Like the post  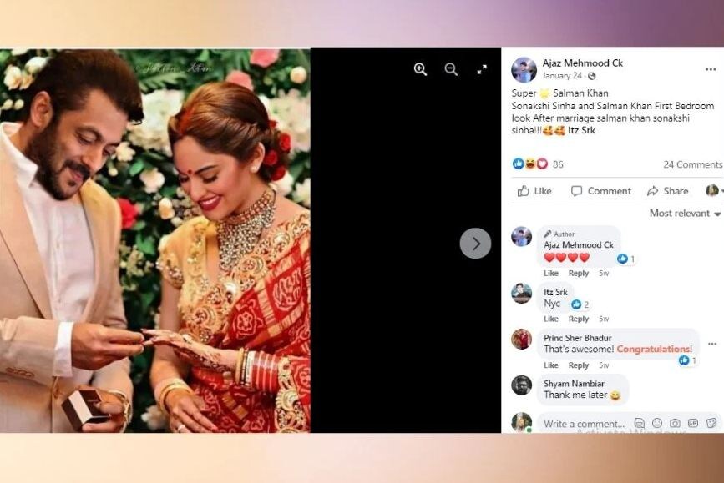point(534,191)
